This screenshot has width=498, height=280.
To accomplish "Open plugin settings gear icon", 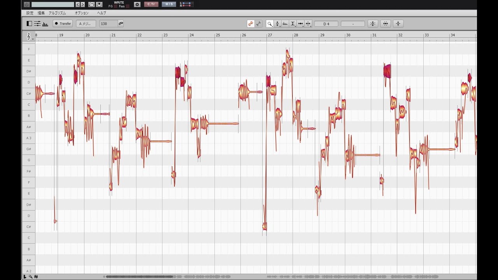I will (137, 4).
